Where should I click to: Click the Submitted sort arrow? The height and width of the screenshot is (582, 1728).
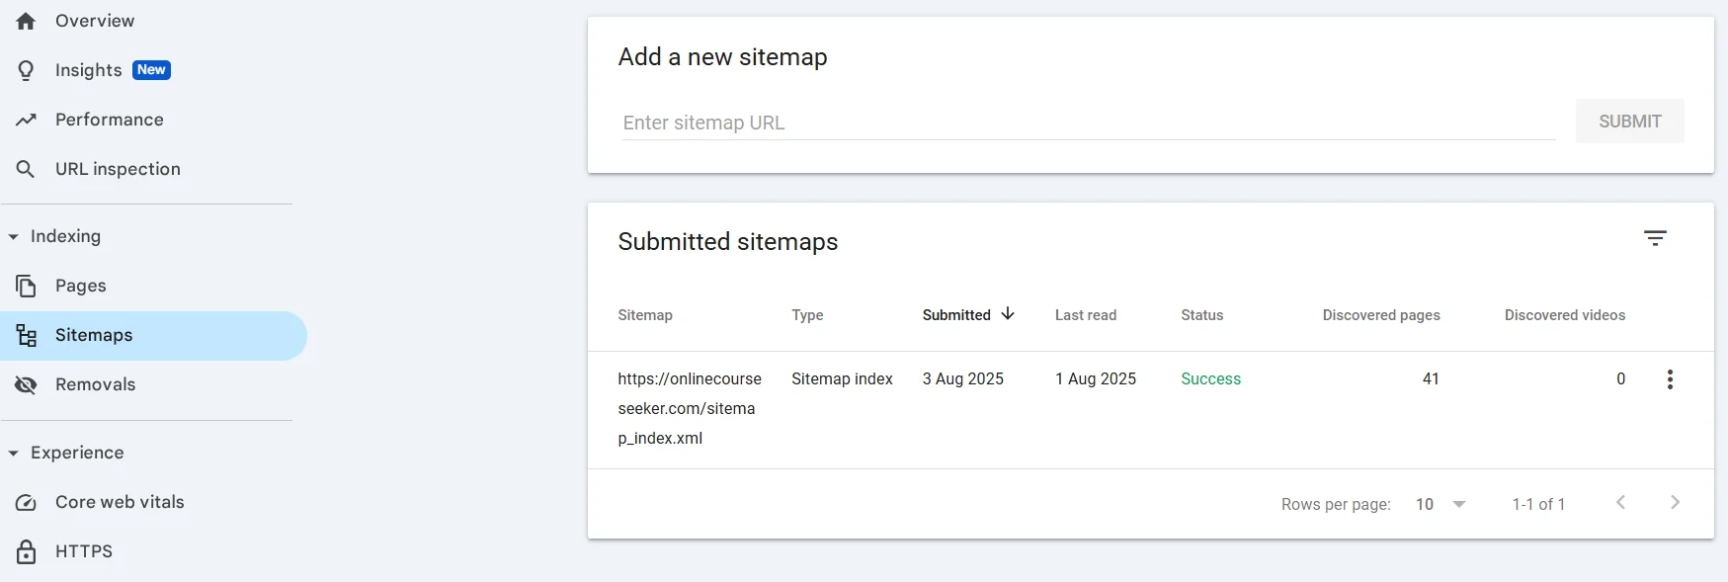coord(1008,313)
